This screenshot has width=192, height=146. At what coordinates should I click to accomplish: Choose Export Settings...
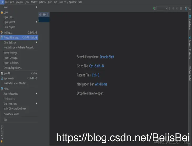(19, 58)
